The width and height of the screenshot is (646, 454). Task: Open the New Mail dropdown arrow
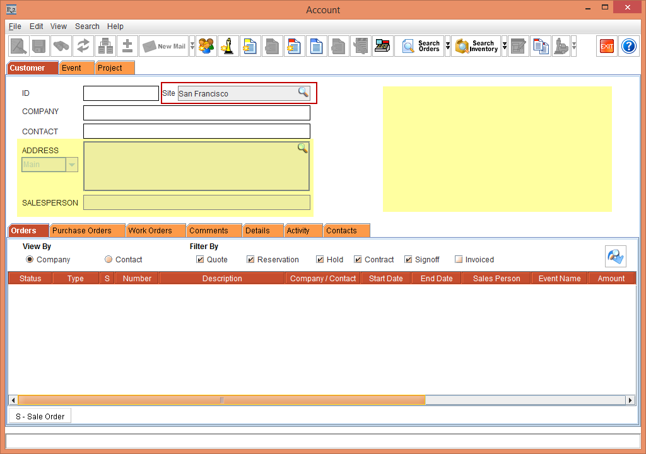[x=191, y=46]
